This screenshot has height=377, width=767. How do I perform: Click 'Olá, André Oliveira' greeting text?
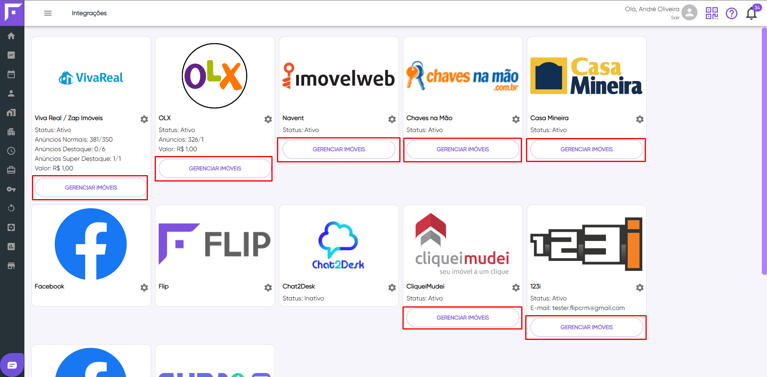click(x=652, y=9)
